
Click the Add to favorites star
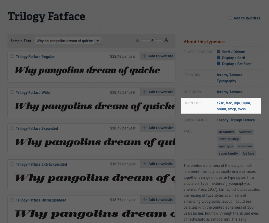(x=230, y=18)
